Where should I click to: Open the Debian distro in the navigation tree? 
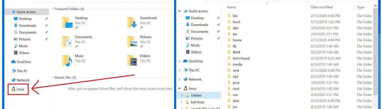(x=196, y=95)
